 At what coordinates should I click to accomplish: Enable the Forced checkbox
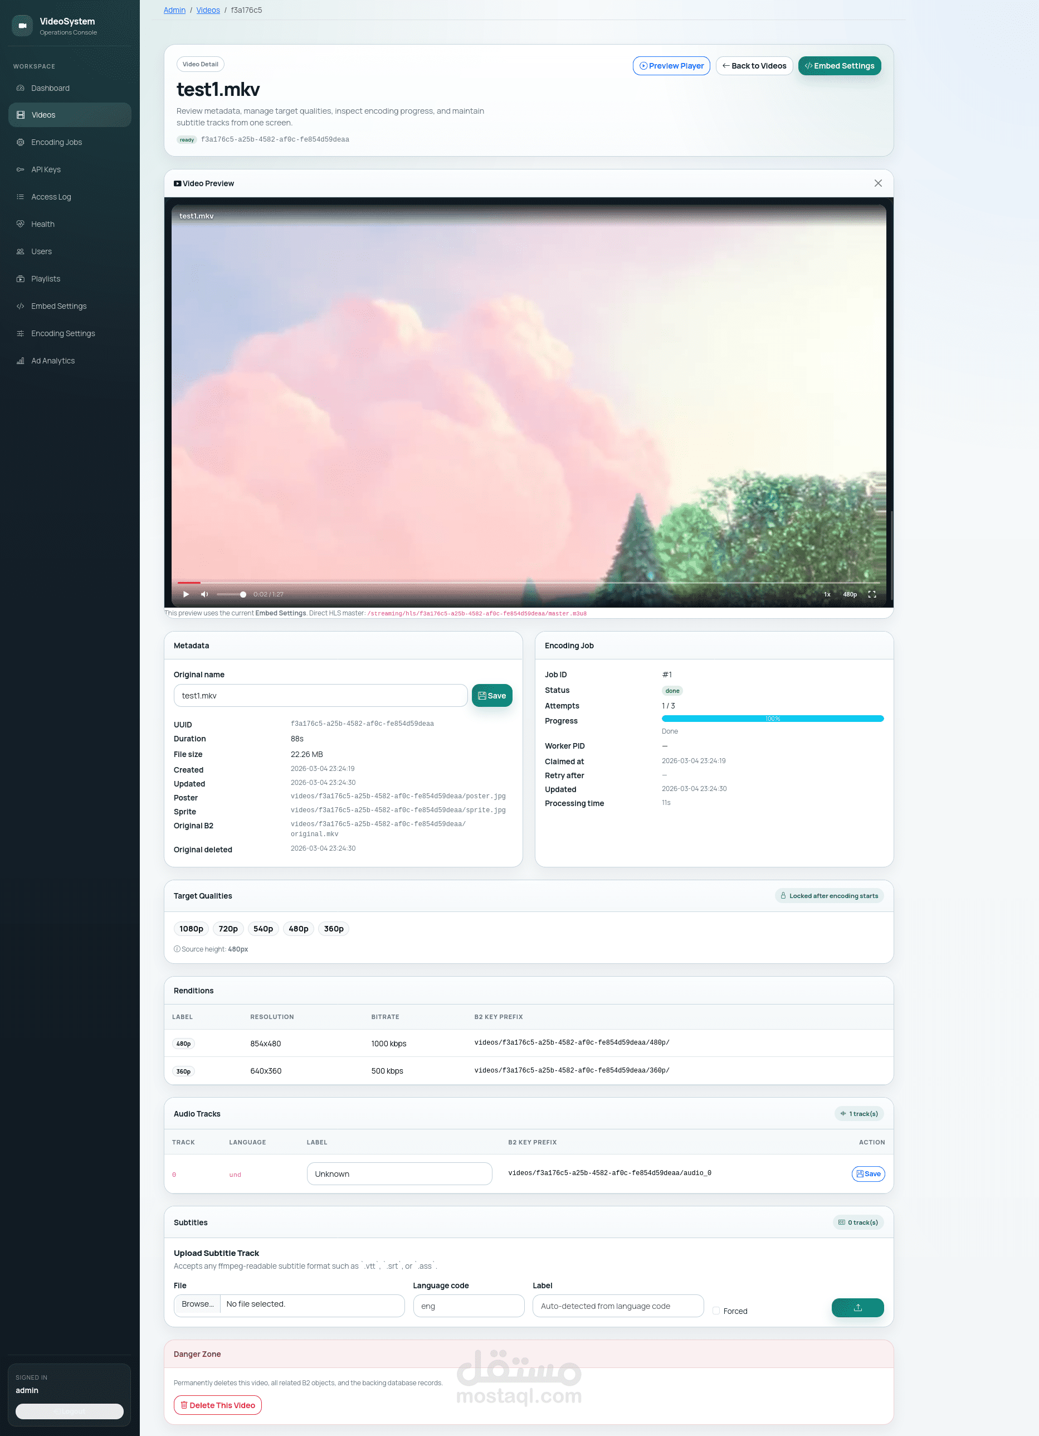(716, 1312)
